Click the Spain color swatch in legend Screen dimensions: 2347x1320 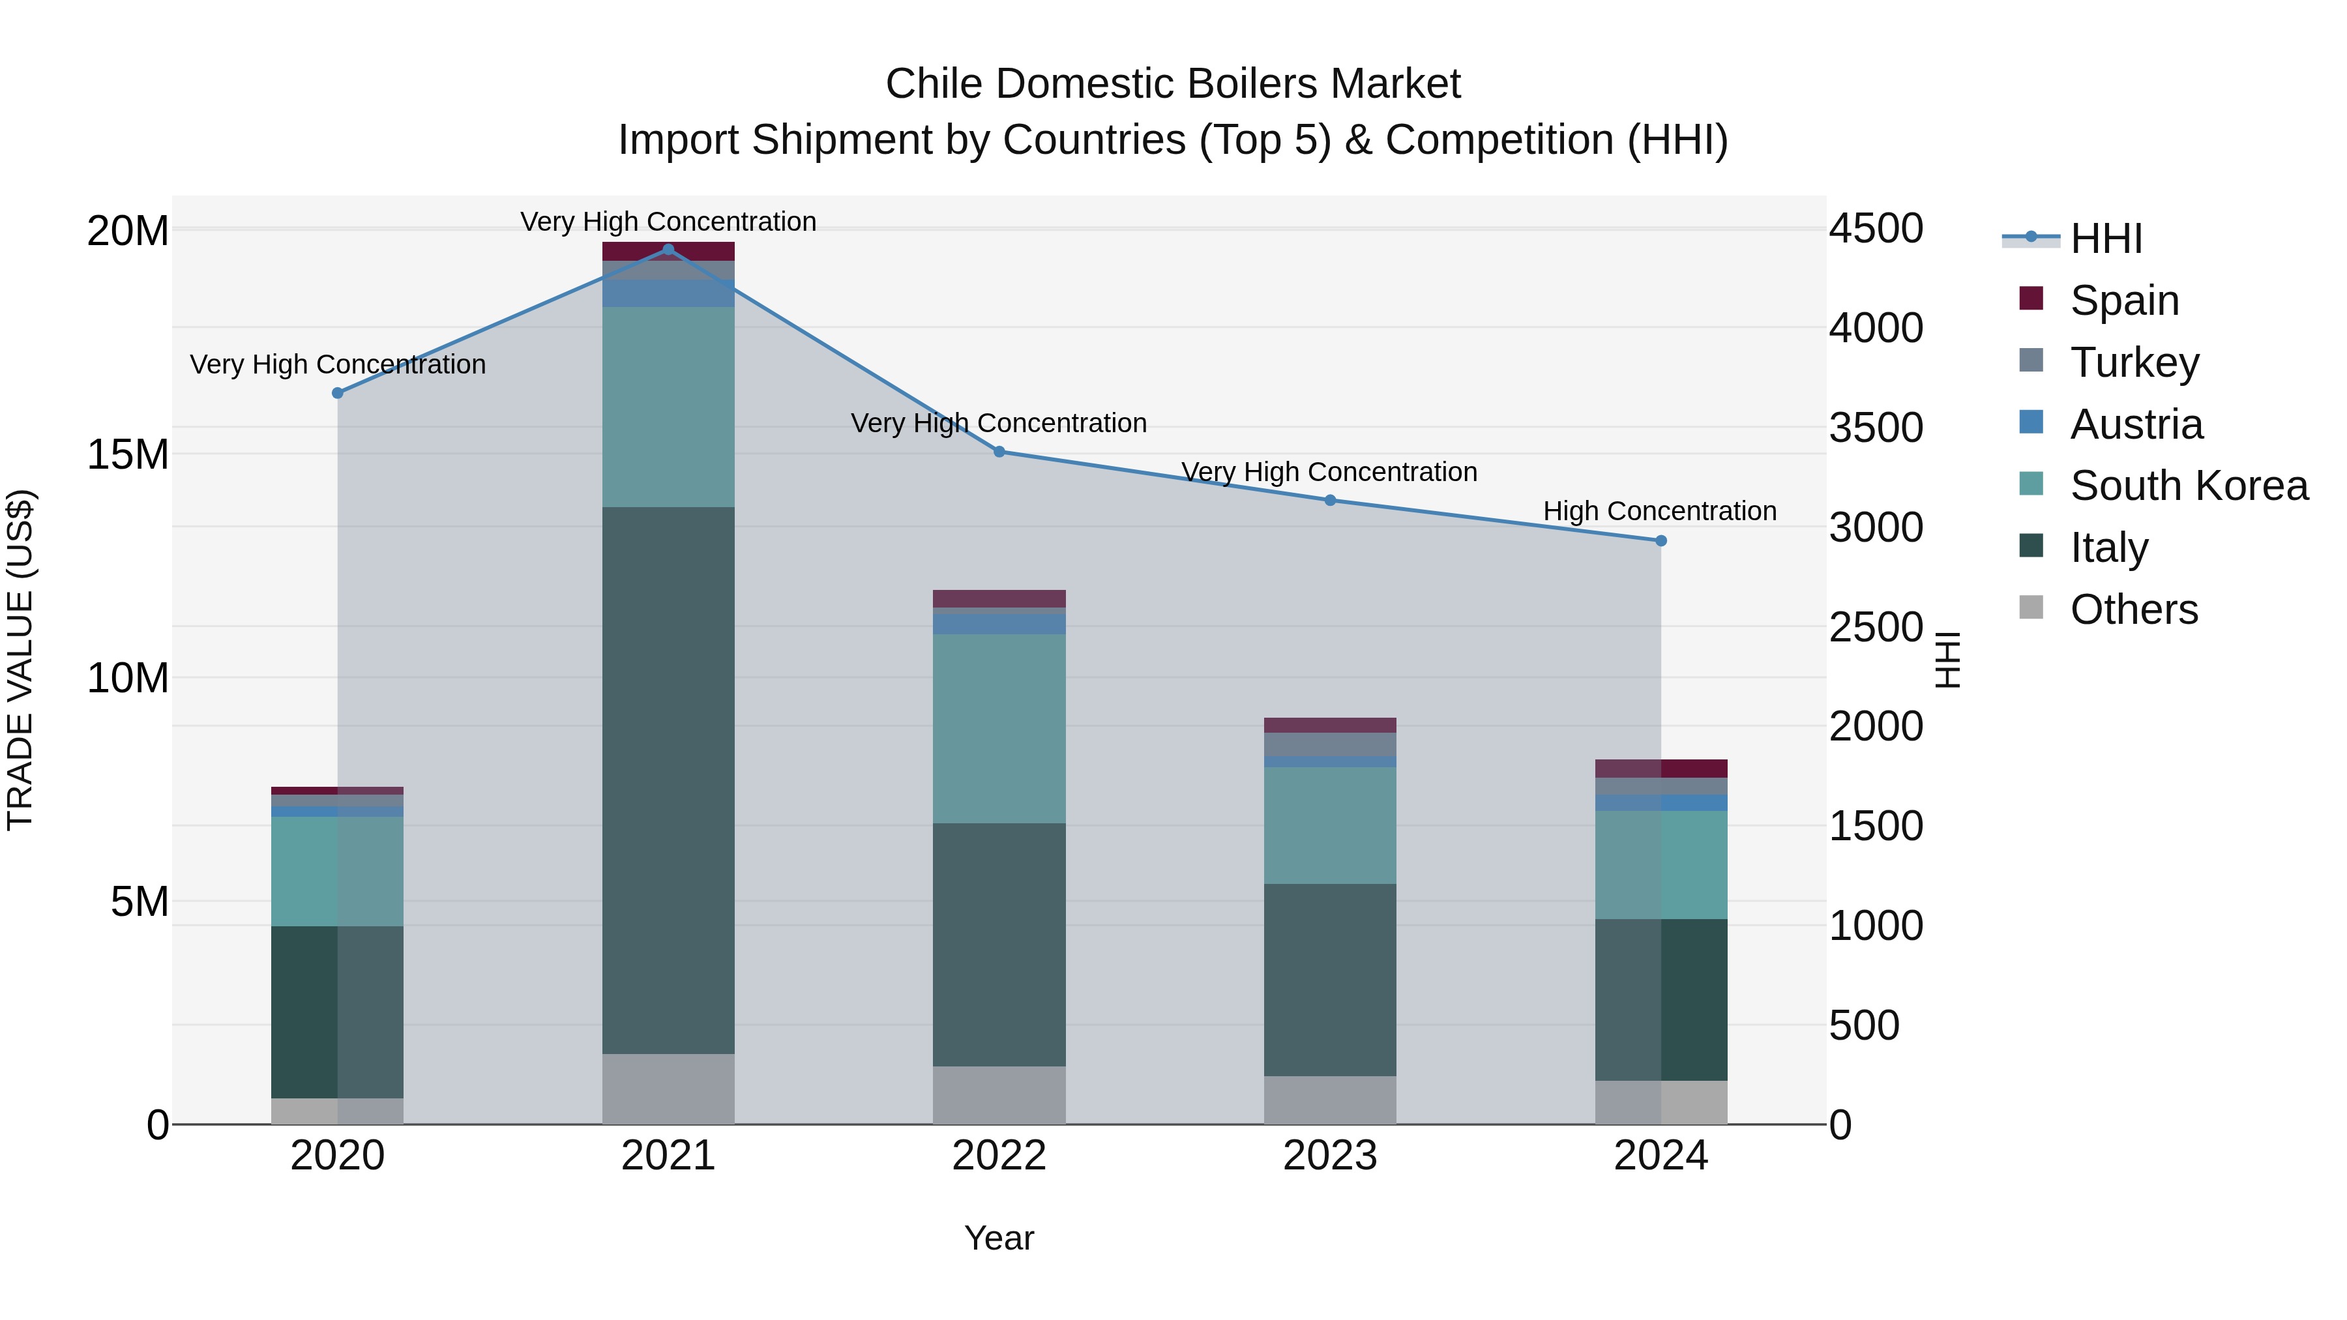click(2031, 298)
